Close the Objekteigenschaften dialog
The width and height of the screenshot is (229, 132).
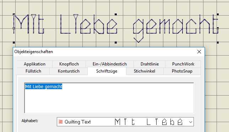[199, 52]
